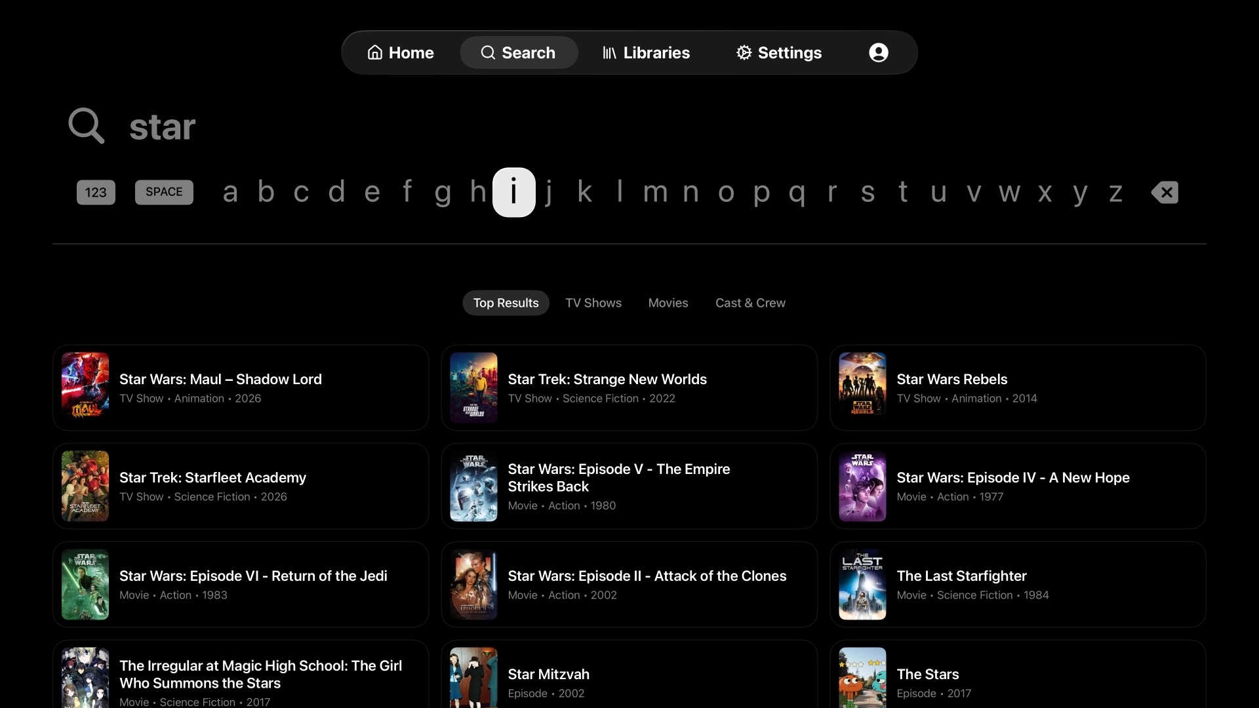
Task: Open The Last Starfighter poster thumbnail
Action: [x=862, y=585]
